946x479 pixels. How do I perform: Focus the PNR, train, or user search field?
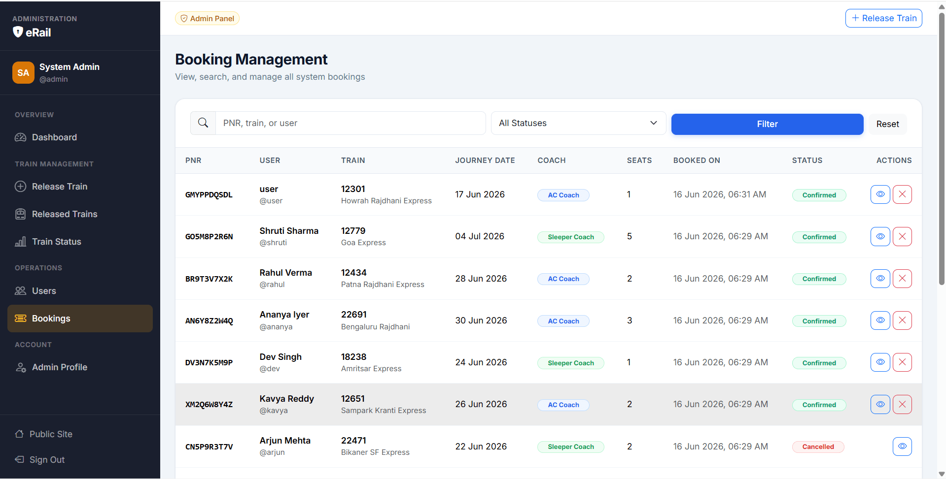point(350,123)
